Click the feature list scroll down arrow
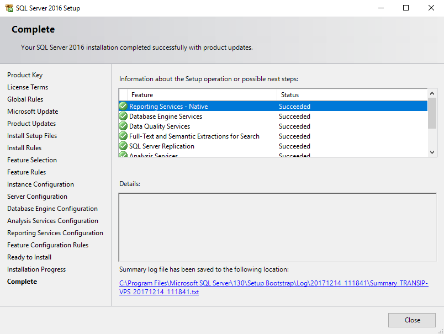 coord(432,152)
